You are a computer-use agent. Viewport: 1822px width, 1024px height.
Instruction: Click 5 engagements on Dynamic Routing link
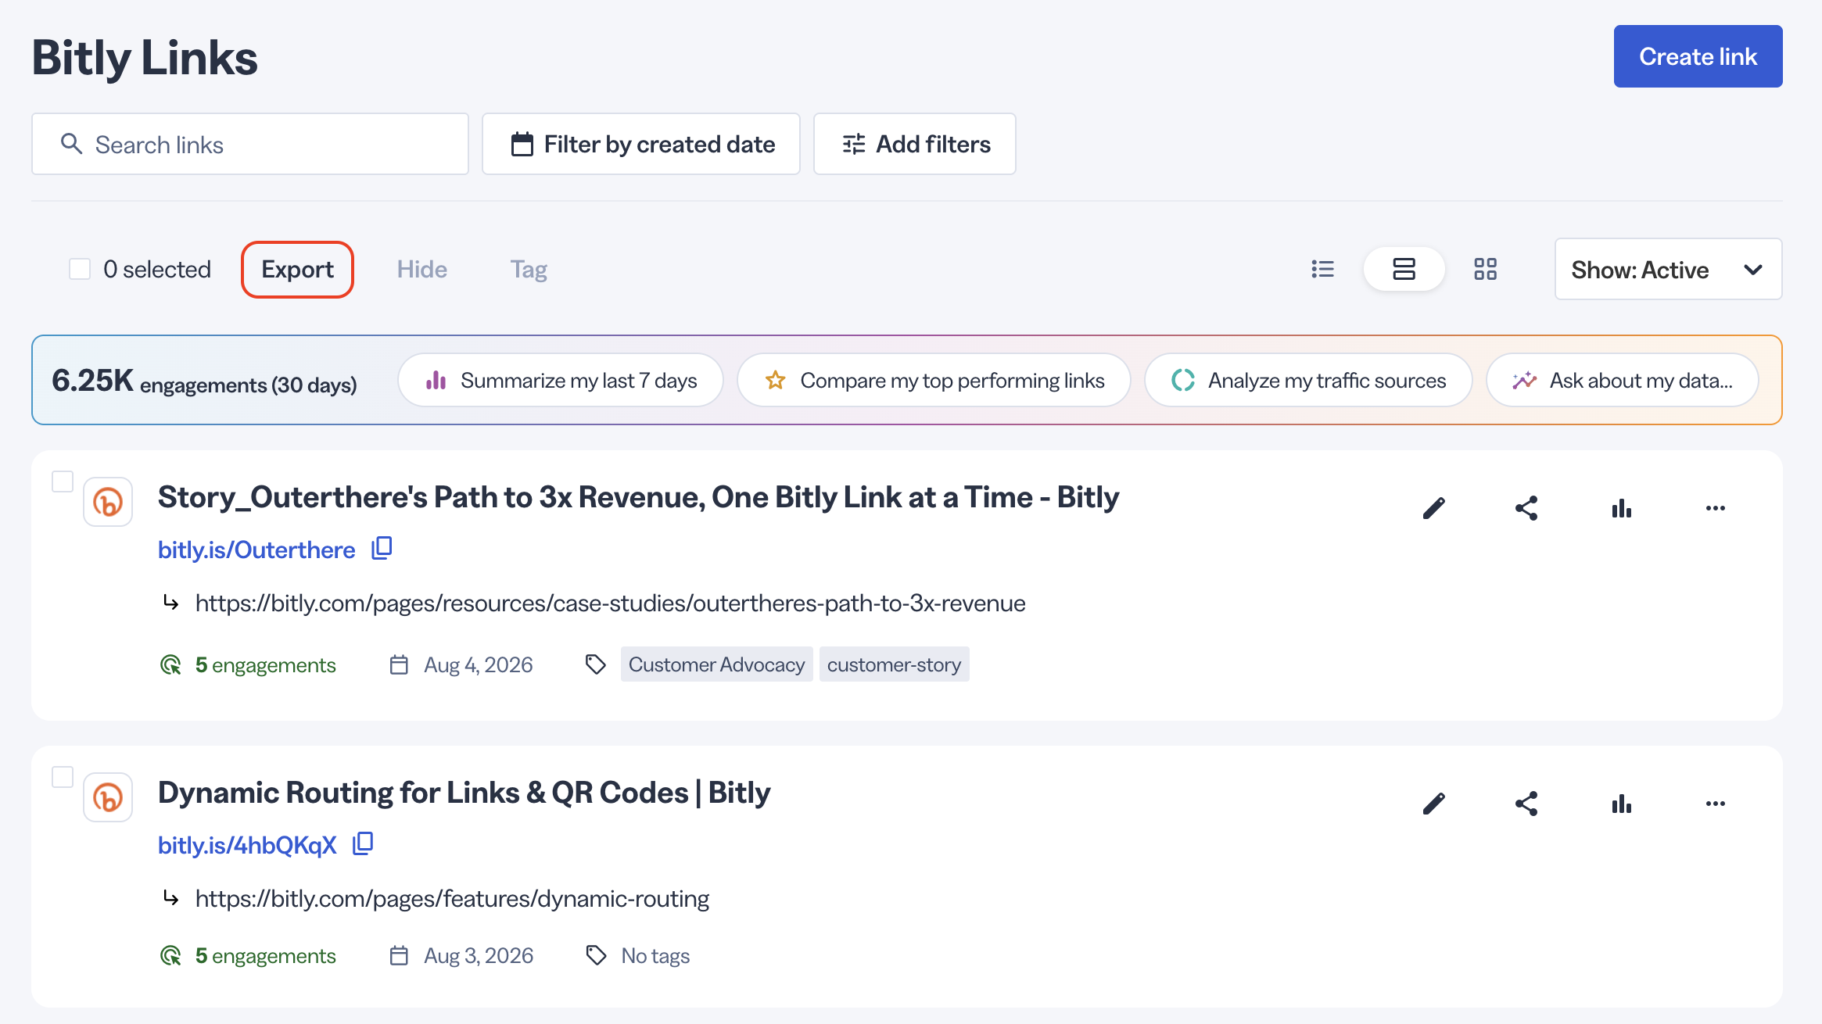tap(266, 955)
